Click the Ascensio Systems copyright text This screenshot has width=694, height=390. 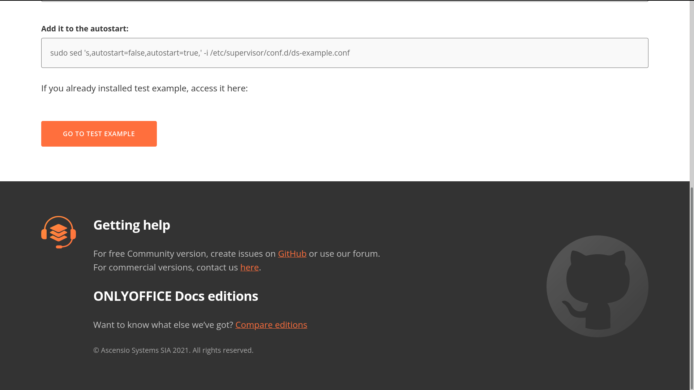pos(173,350)
